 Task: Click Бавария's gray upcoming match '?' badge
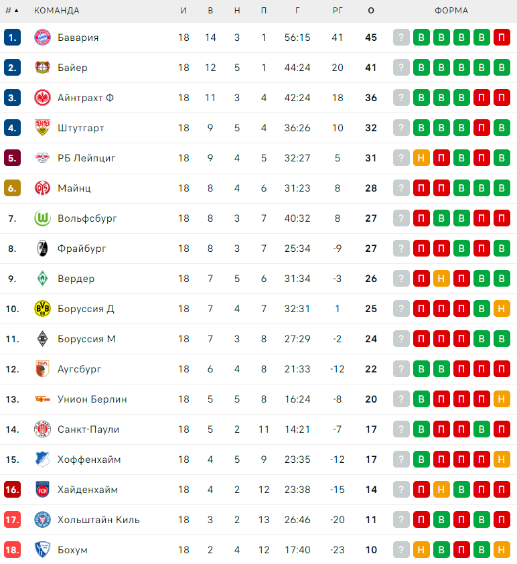point(401,38)
